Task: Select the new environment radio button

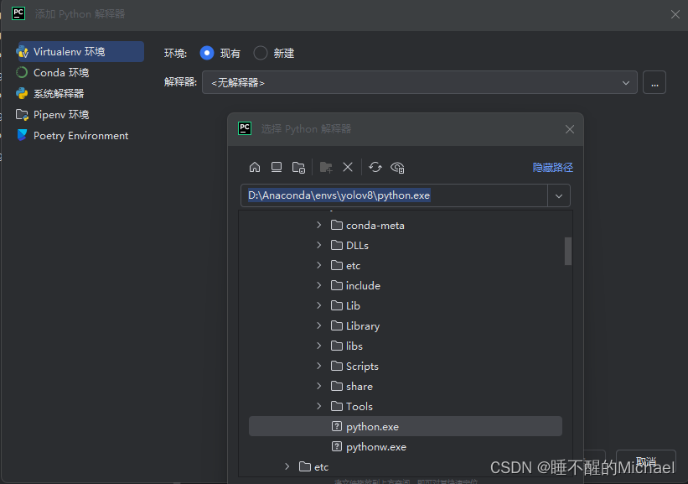Action: point(260,53)
